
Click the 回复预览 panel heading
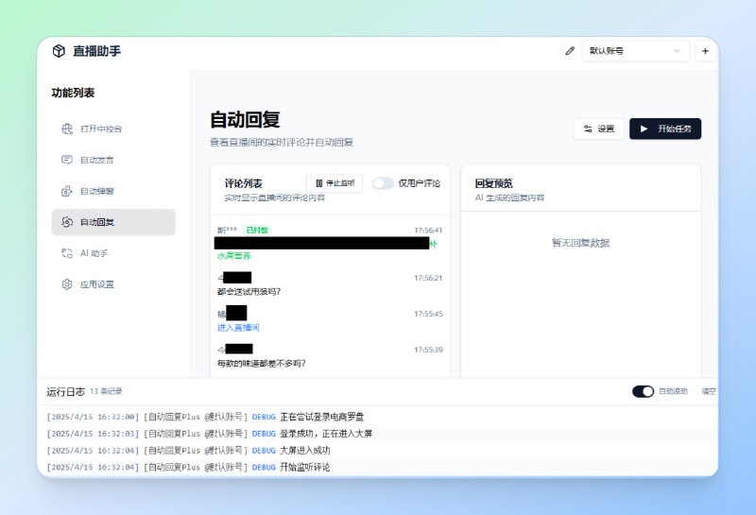493,183
